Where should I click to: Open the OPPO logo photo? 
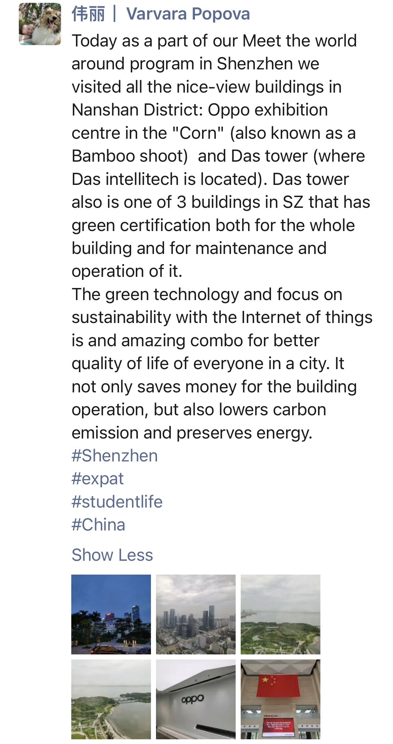[x=196, y=699]
